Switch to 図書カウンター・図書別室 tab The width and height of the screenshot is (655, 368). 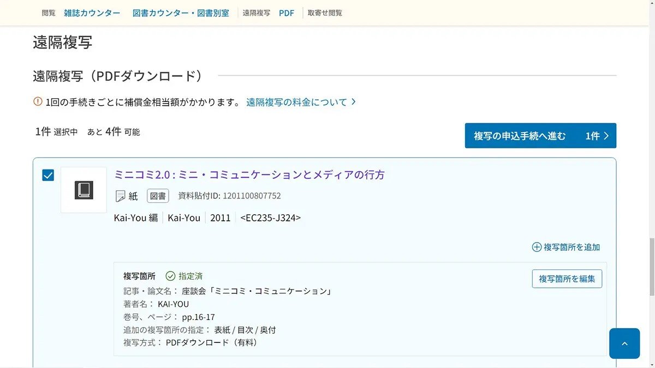pyautogui.click(x=181, y=13)
